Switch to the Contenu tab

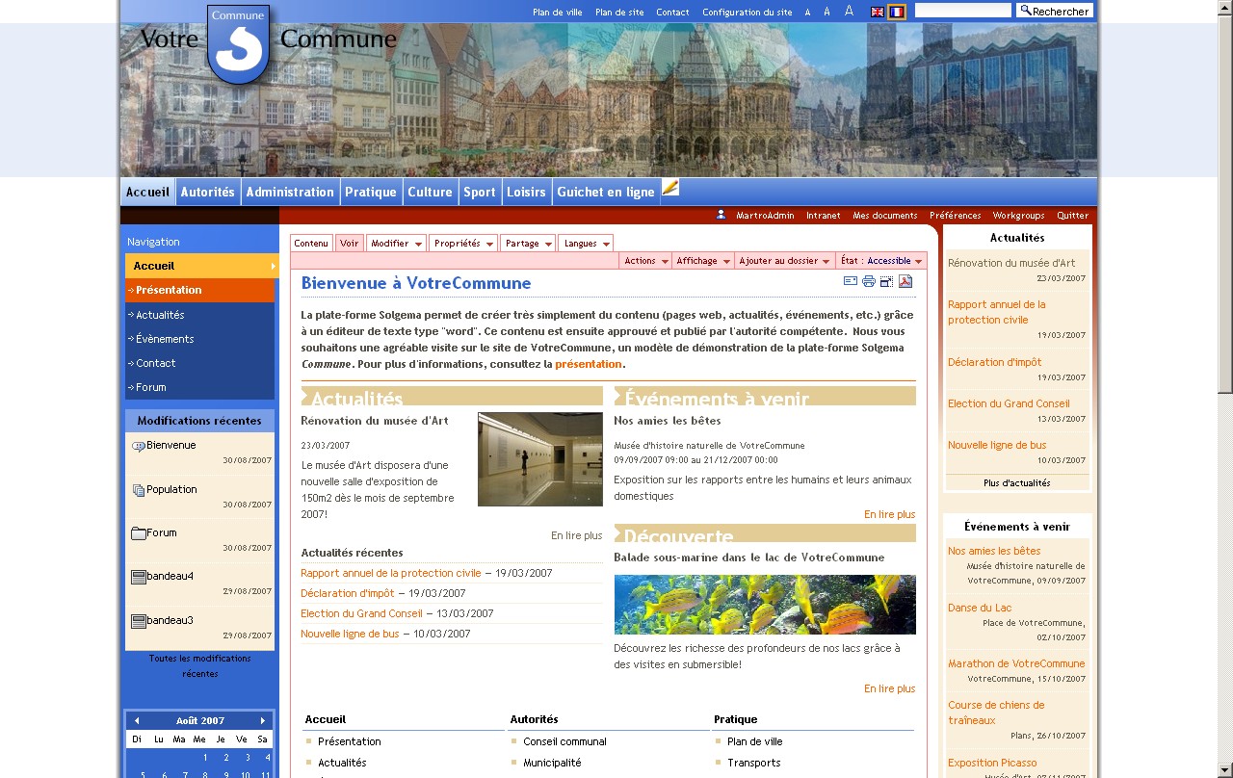[311, 244]
